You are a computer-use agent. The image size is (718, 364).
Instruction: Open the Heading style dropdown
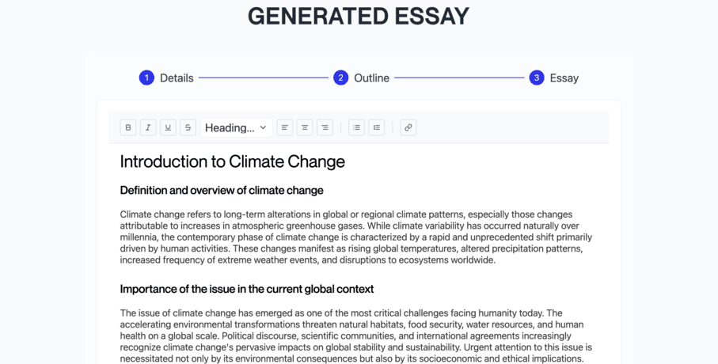[236, 127]
